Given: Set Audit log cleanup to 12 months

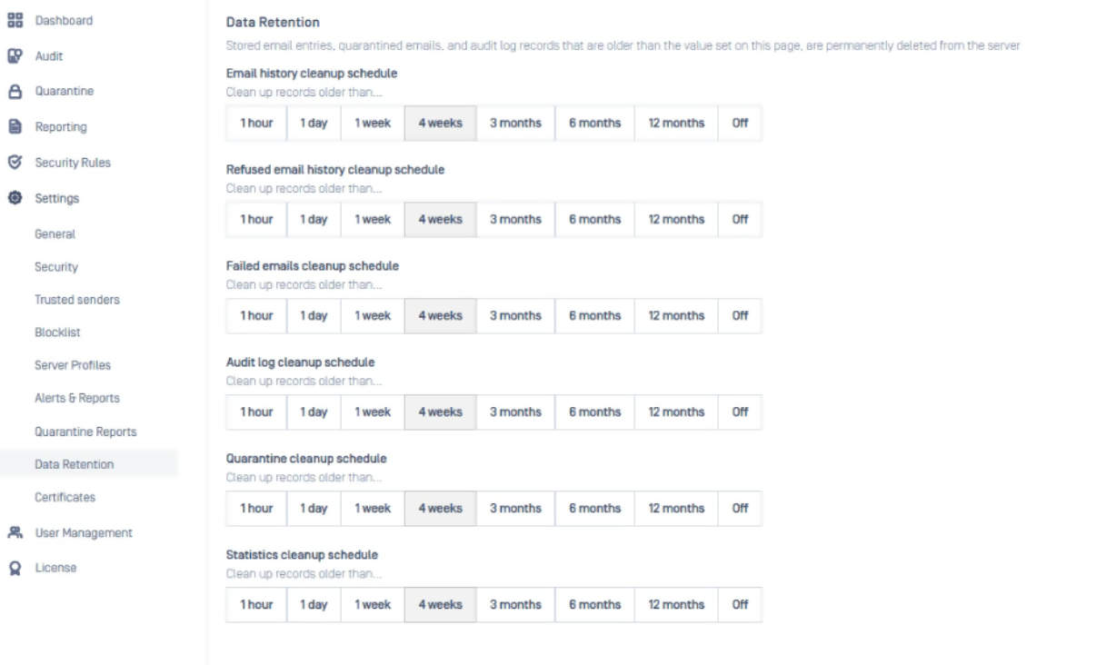Looking at the screenshot, I should (x=676, y=412).
